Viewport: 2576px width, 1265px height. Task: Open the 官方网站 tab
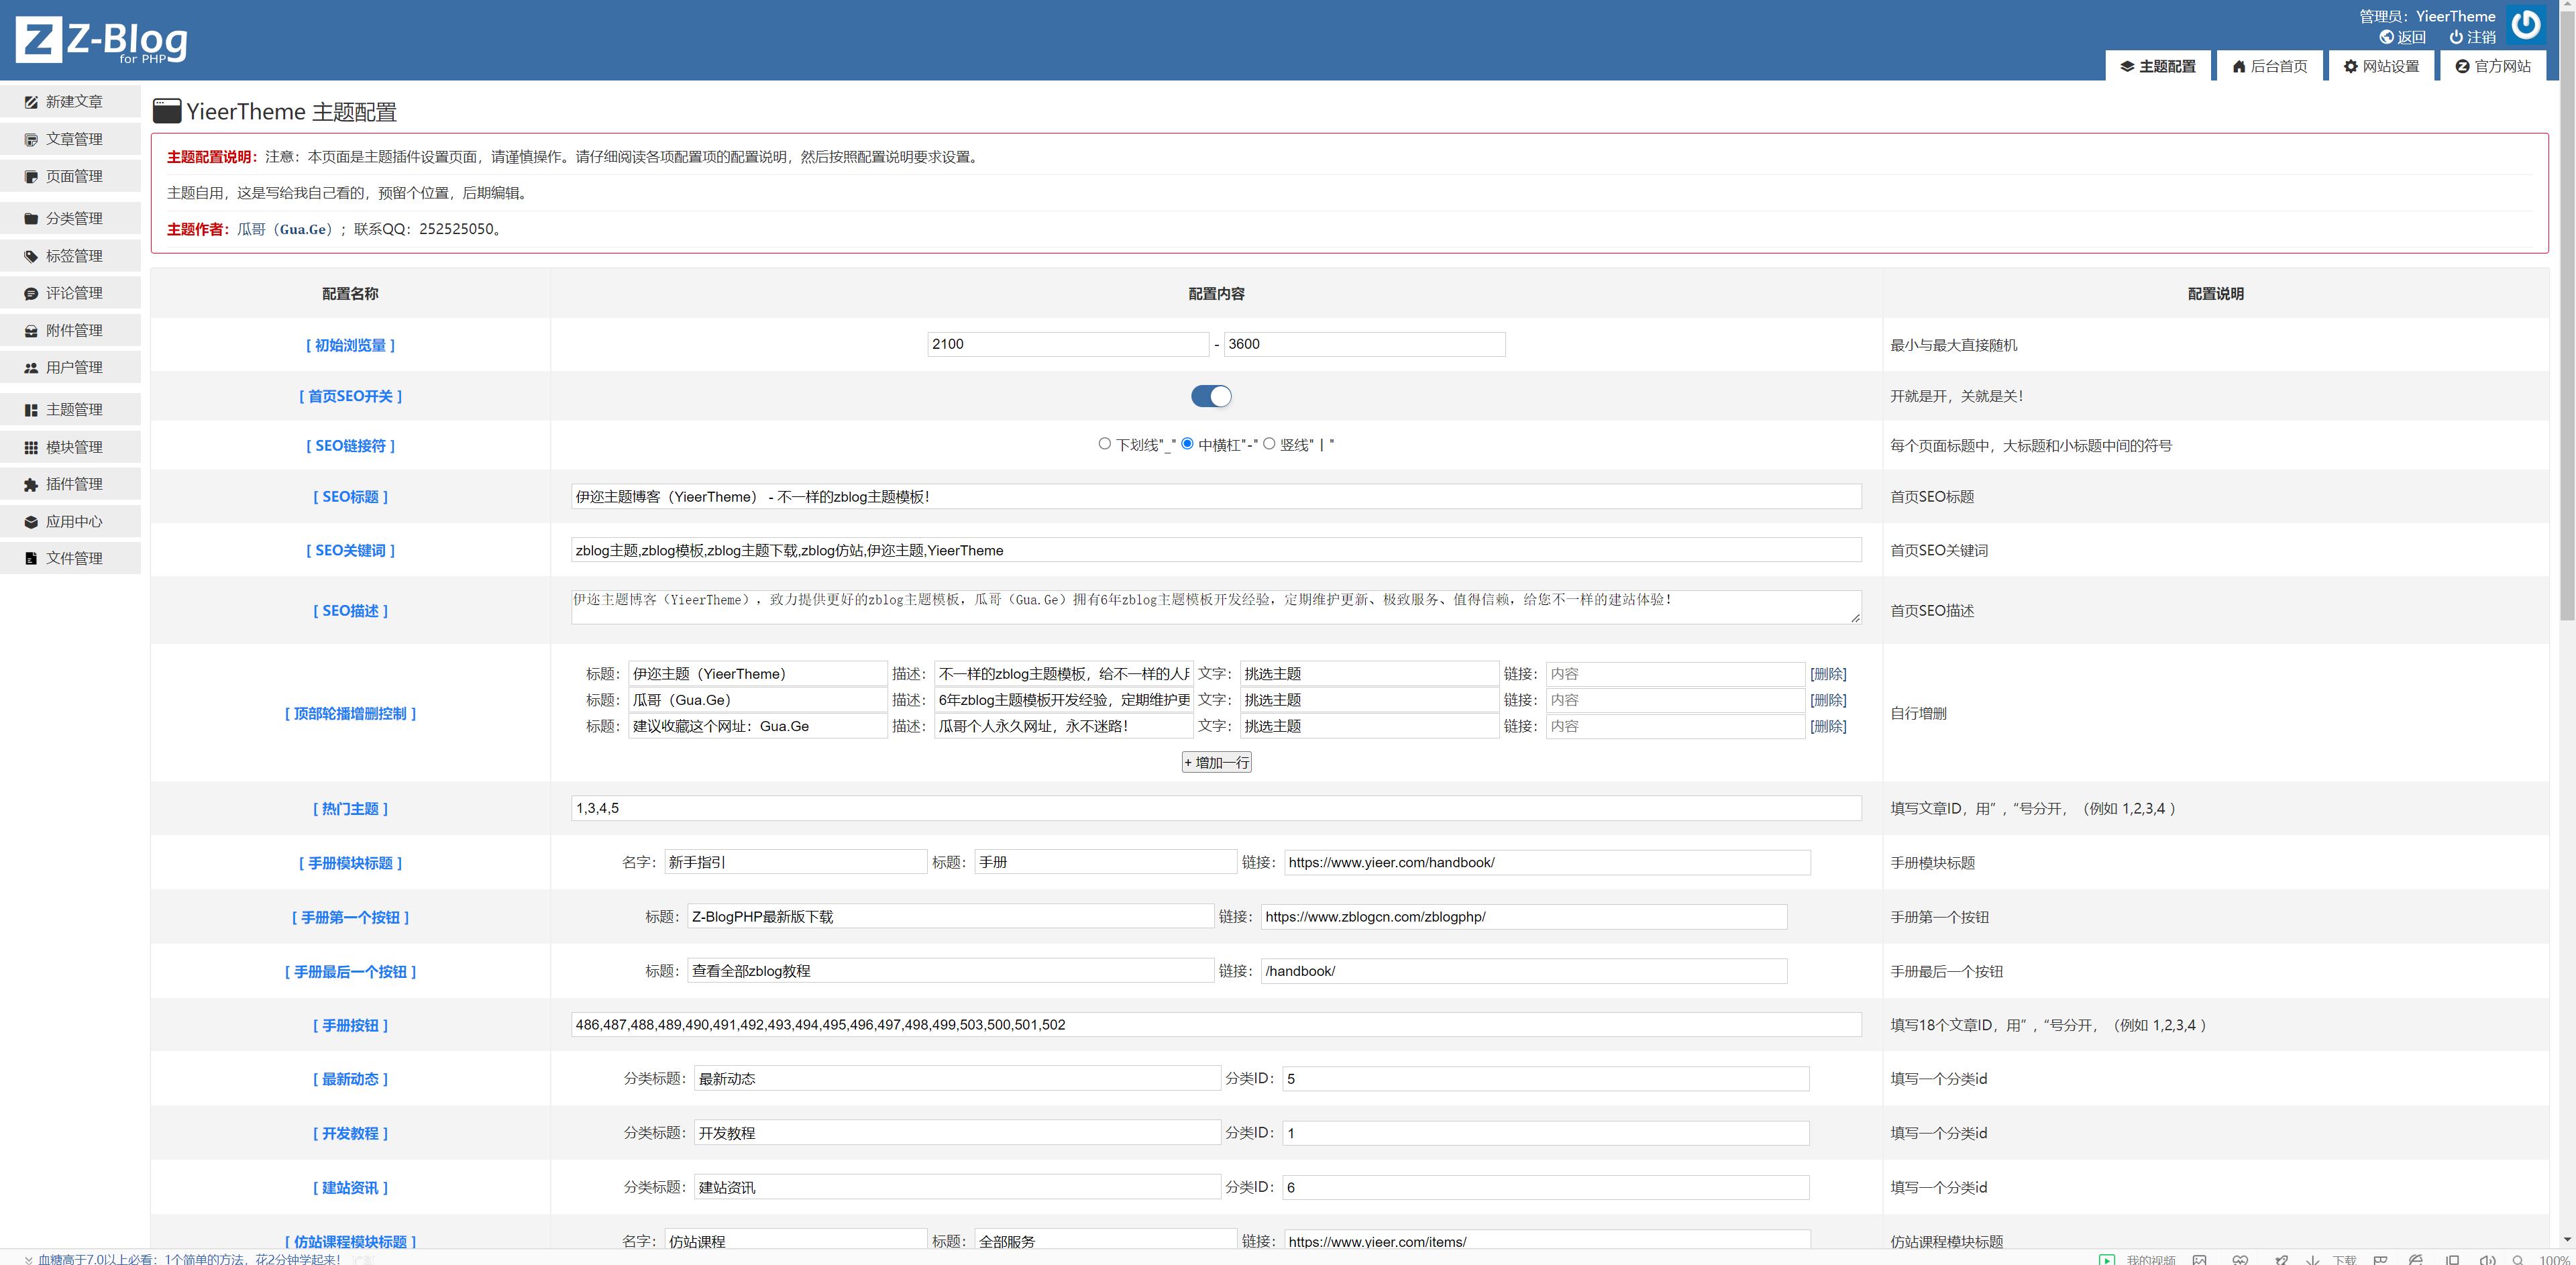(2492, 66)
